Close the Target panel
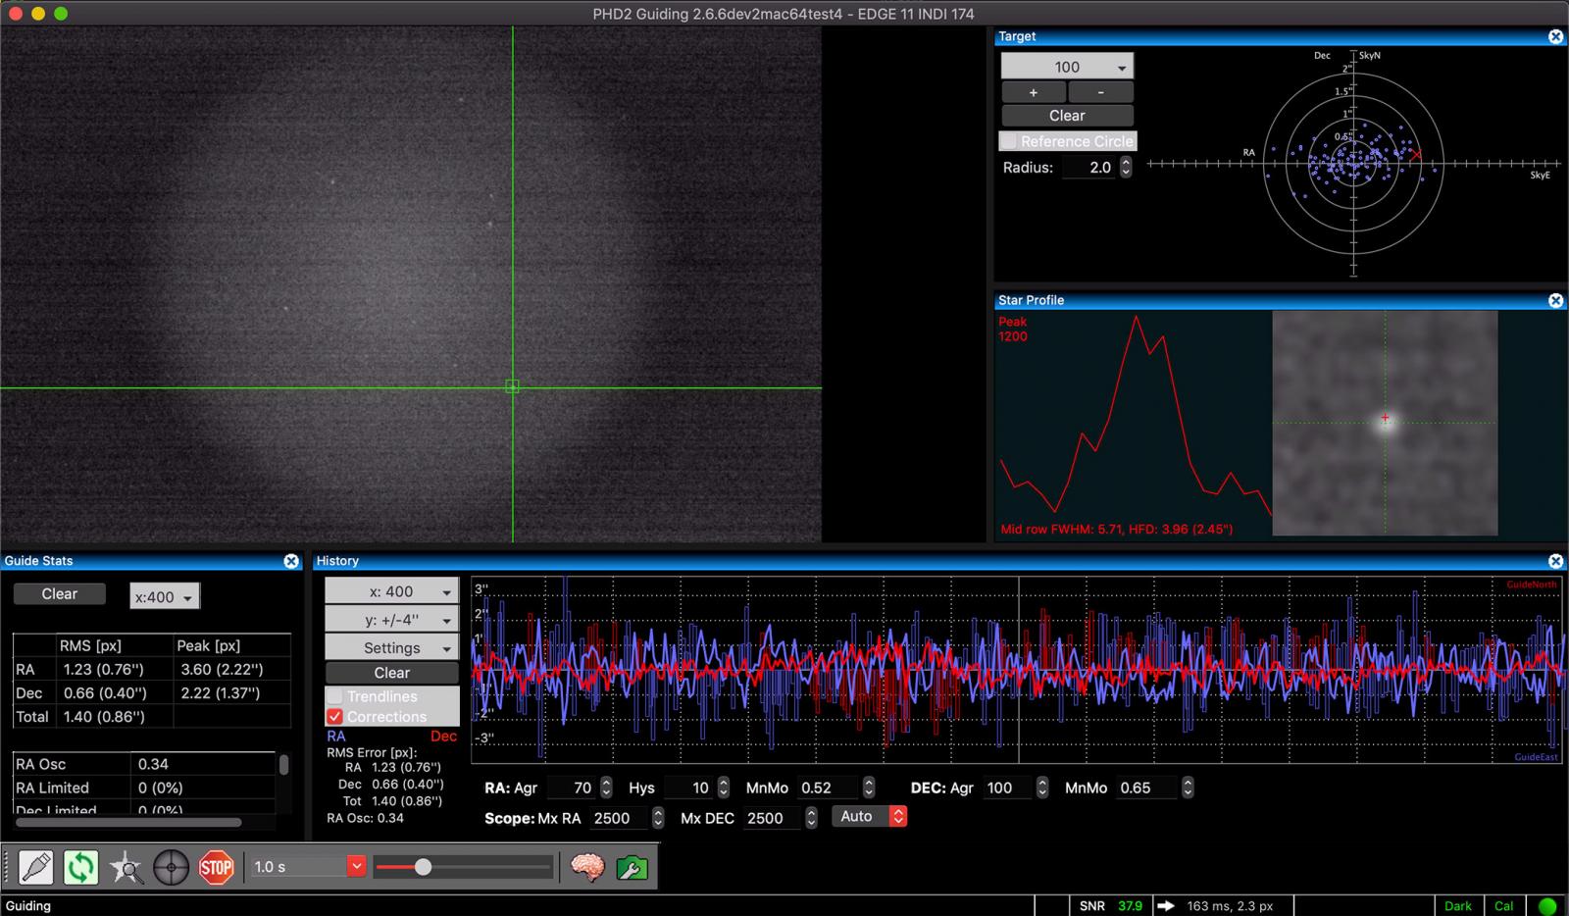This screenshot has height=916, width=1569. (1555, 36)
